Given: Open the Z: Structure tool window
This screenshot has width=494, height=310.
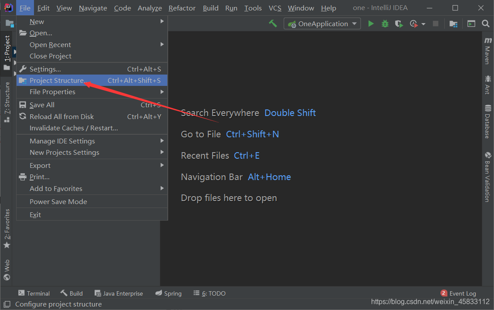Looking at the screenshot, I should (7, 102).
